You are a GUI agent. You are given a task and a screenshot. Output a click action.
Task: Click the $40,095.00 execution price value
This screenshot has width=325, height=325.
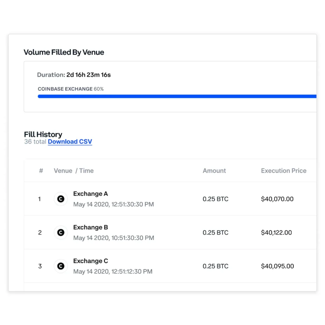pos(277,266)
